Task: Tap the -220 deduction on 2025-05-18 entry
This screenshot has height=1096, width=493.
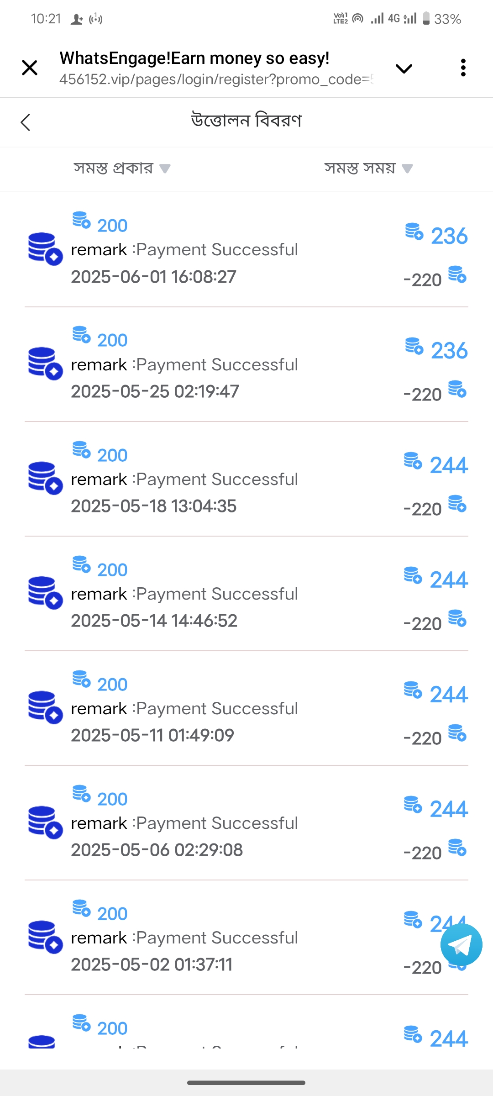Action: click(423, 509)
